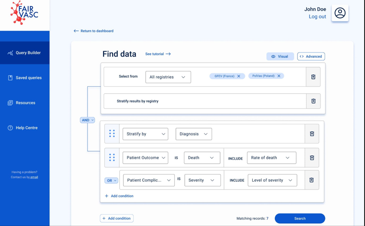Change the OR condition operator

(111, 180)
